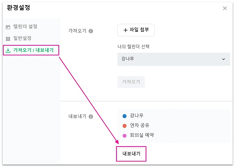Close the 환경설정 dialog with X
This screenshot has height=167, width=235.
click(x=225, y=8)
